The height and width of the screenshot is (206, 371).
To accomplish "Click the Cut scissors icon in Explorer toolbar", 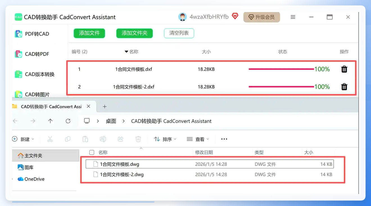I will 50,139.
